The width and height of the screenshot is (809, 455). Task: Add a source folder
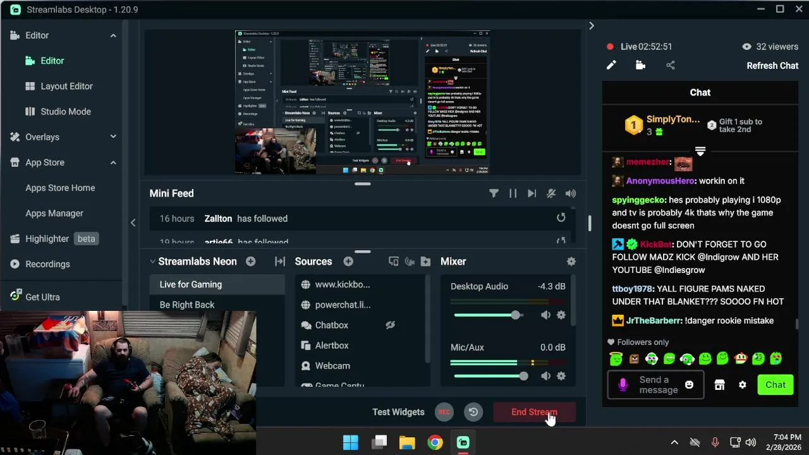tap(425, 261)
